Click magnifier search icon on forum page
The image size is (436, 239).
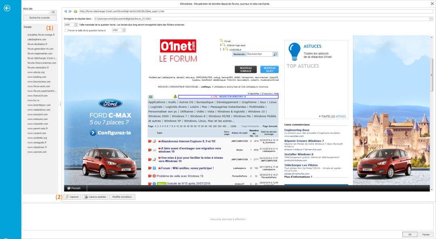coord(275,54)
